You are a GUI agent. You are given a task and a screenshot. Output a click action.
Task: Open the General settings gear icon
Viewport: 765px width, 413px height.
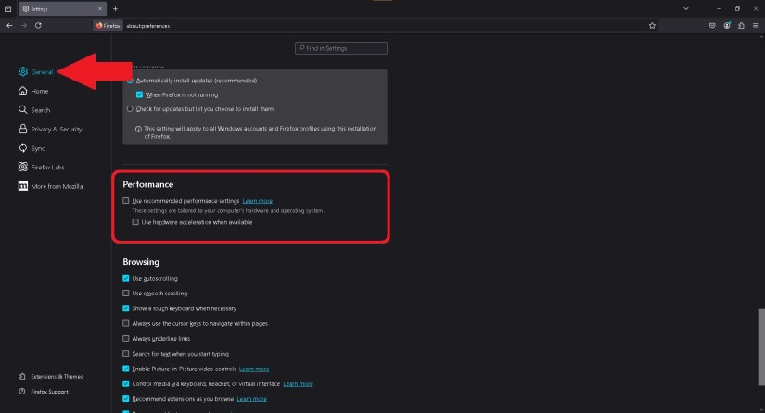pyautogui.click(x=23, y=71)
